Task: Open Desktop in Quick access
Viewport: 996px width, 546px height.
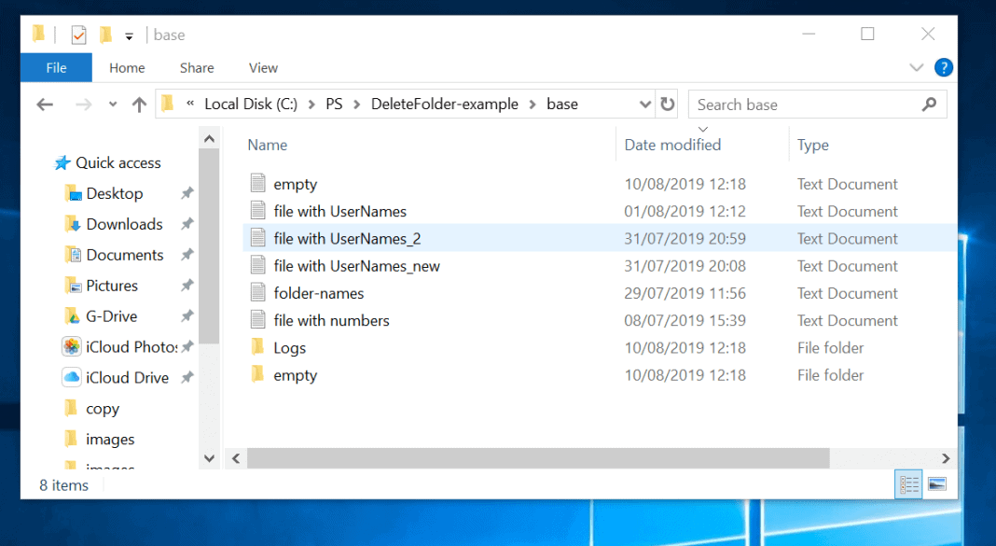Action: pyautogui.click(x=104, y=193)
